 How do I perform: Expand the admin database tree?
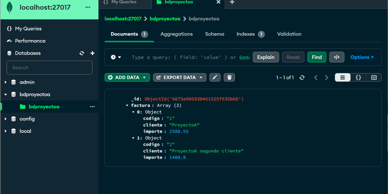[5, 82]
